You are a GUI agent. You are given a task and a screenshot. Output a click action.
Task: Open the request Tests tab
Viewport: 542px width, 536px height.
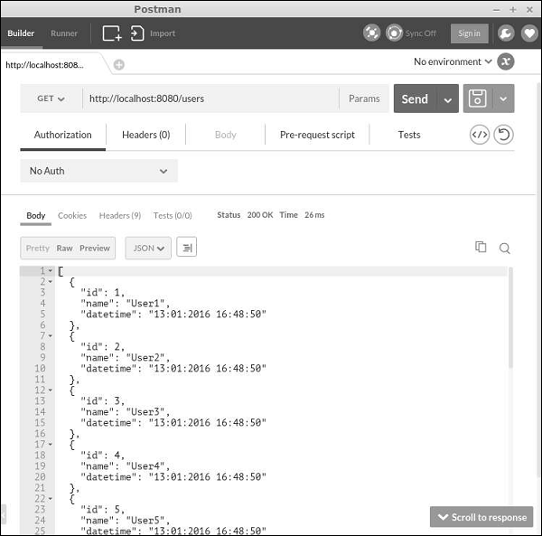(x=409, y=135)
